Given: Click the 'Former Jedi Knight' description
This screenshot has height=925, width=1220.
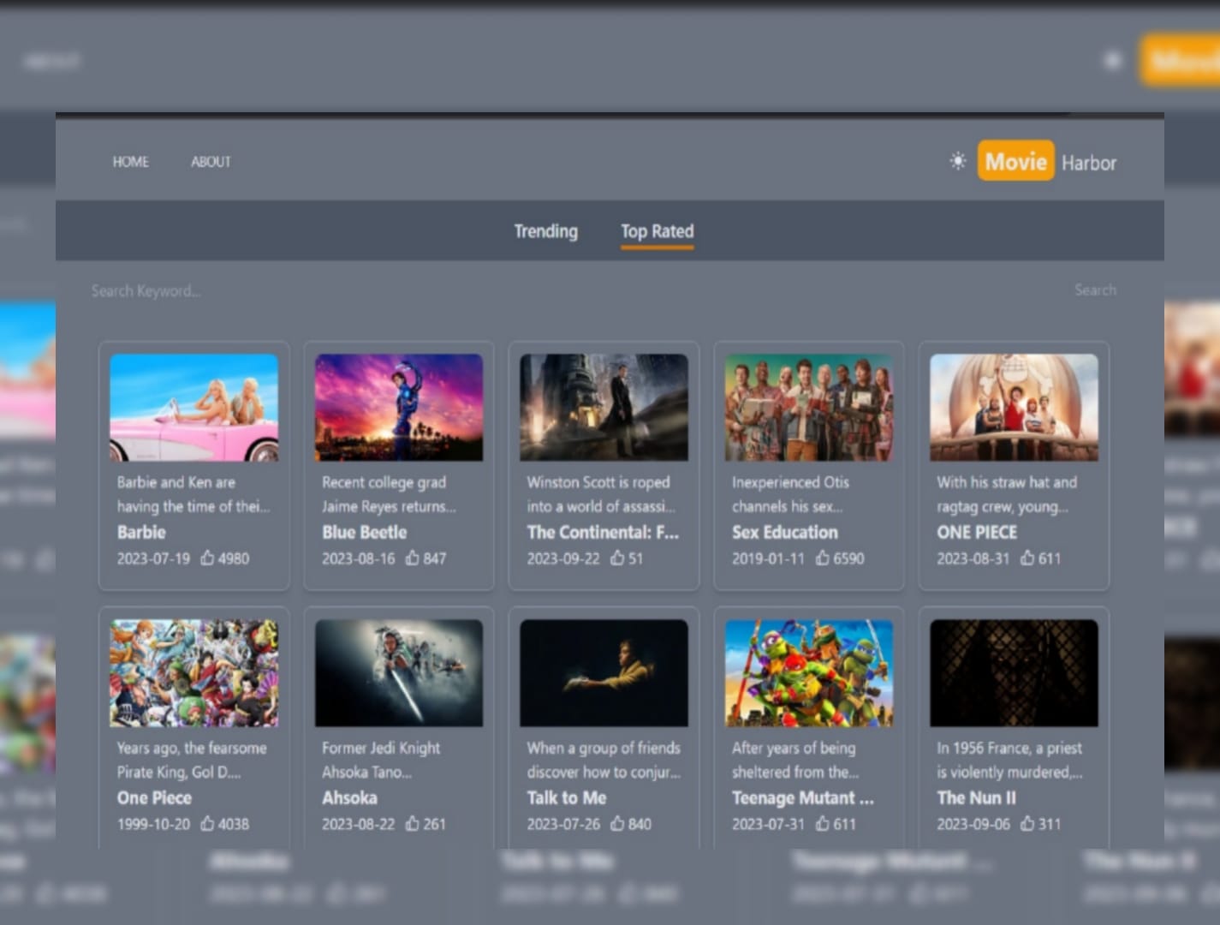Looking at the screenshot, I should (x=381, y=760).
